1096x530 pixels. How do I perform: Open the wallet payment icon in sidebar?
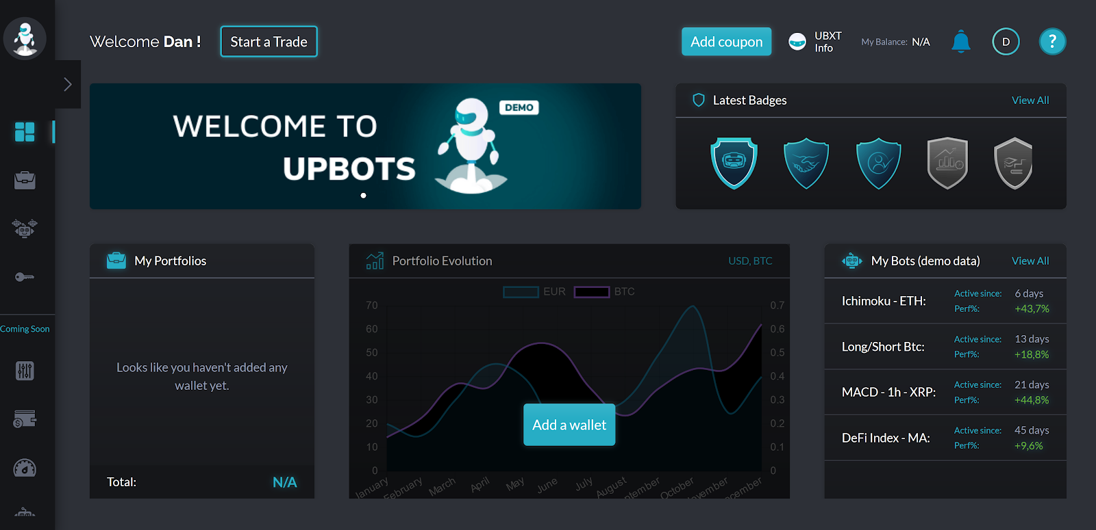pyautogui.click(x=25, y=419)
